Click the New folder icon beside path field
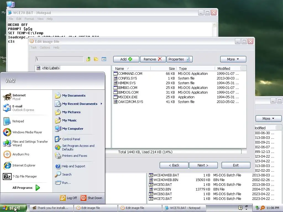The width and height of the screenshot is (283, 212). 96,59
